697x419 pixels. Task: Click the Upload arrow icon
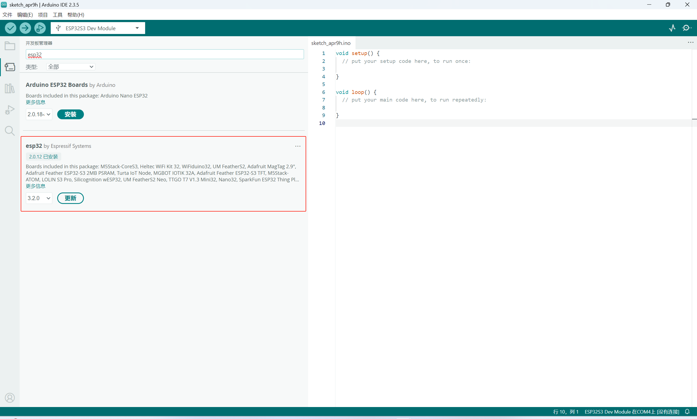coord(25,28)
